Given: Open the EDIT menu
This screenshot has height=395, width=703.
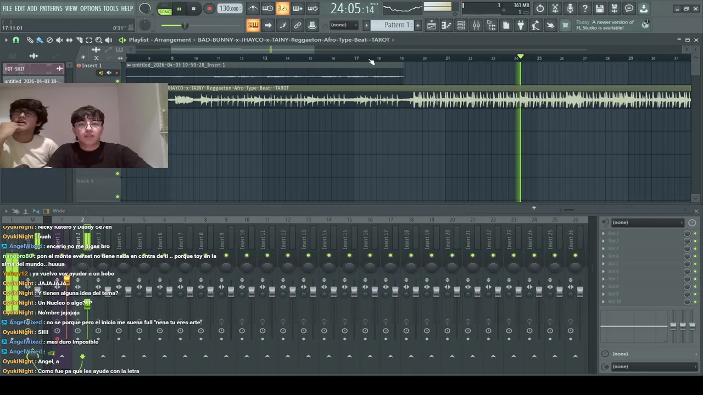Looking at the screenshot, I should pos(20,9).
